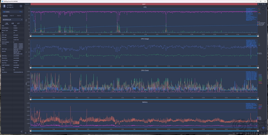
Task: Click the red label1 bar
Action: pos(144,4)
